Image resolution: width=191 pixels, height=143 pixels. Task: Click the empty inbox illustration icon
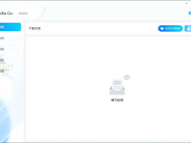point(117,87)
